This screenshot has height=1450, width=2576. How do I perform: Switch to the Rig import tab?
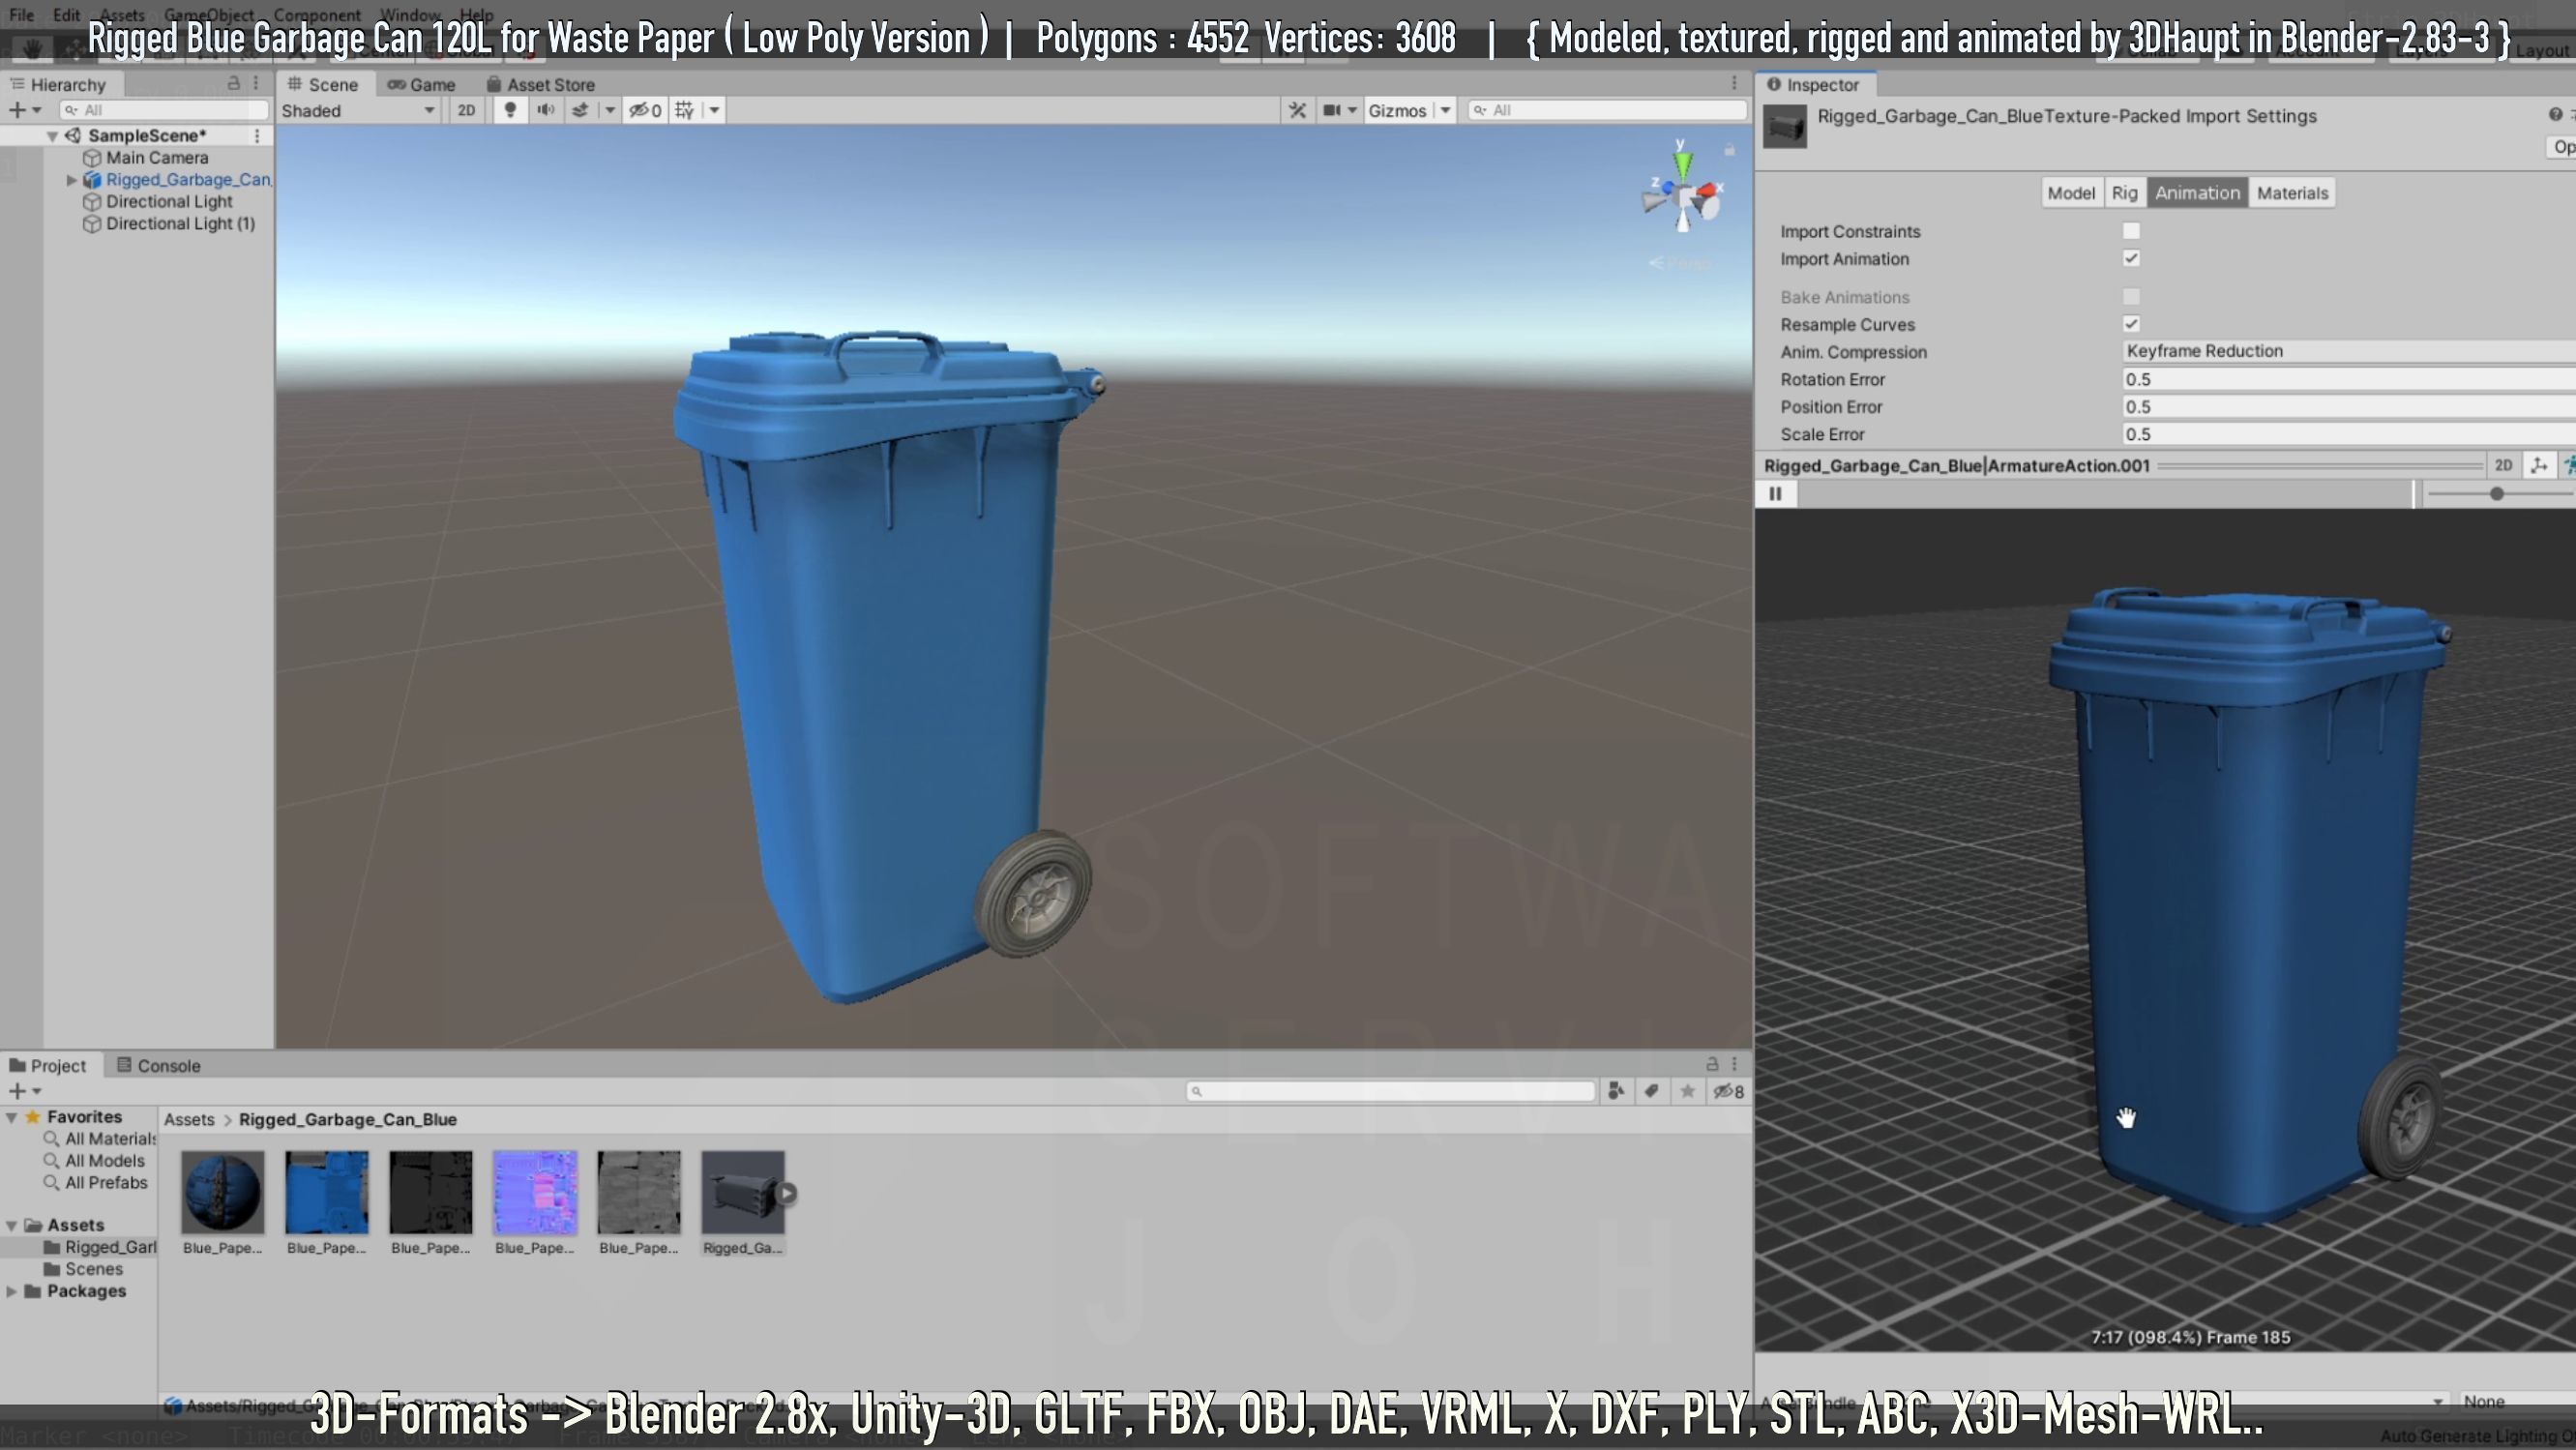point(2125,193)
